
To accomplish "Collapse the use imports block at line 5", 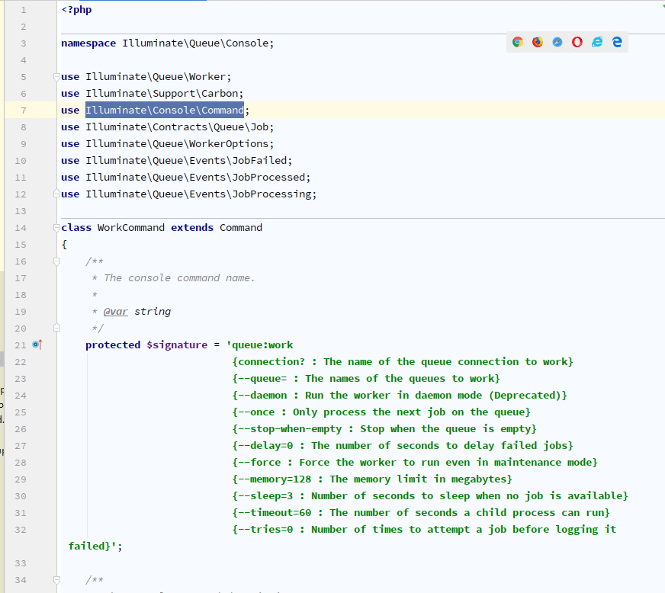I will tap(56, 77).
